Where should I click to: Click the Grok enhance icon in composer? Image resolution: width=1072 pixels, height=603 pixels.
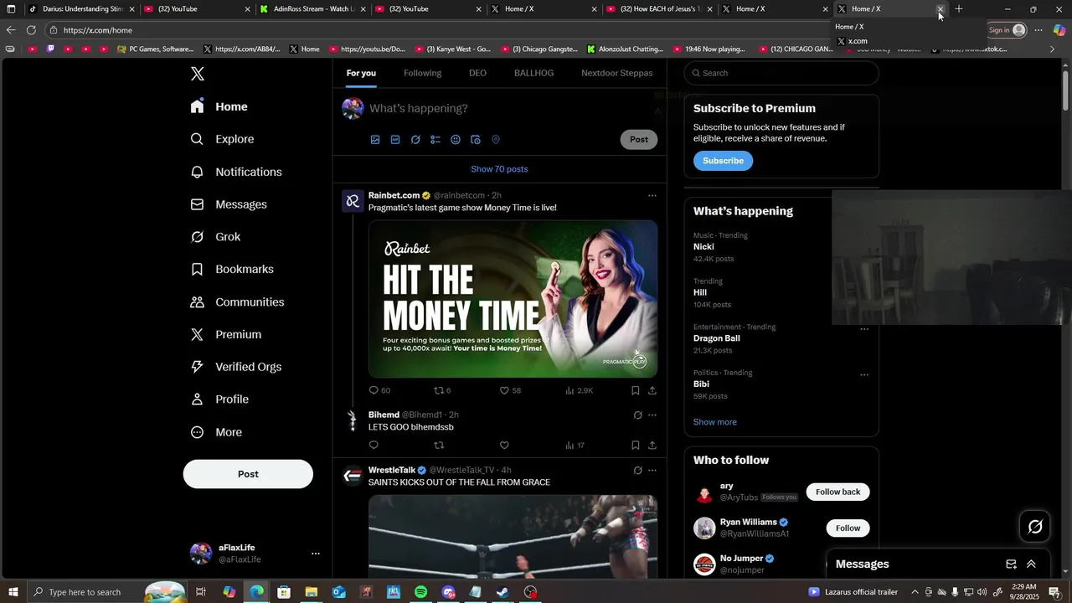point(415,140)
